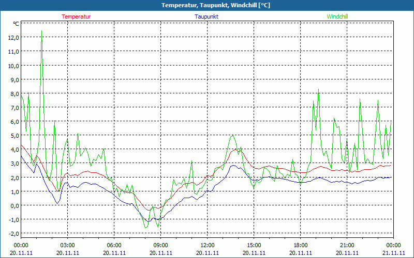
Task: Select the 21:00 time axis label
Action: tap(347, 245)
